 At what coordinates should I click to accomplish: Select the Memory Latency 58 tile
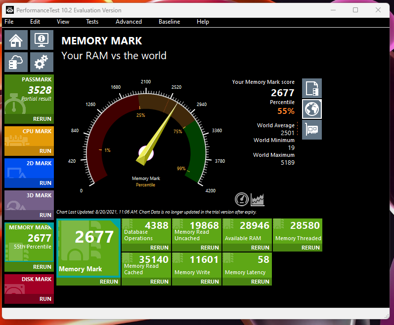tap(247, 265)
